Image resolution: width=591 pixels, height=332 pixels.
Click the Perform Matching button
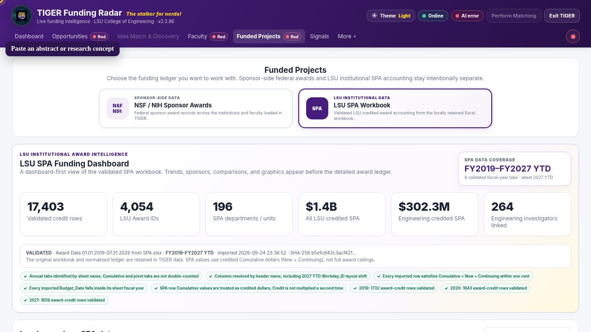[514, 16]
